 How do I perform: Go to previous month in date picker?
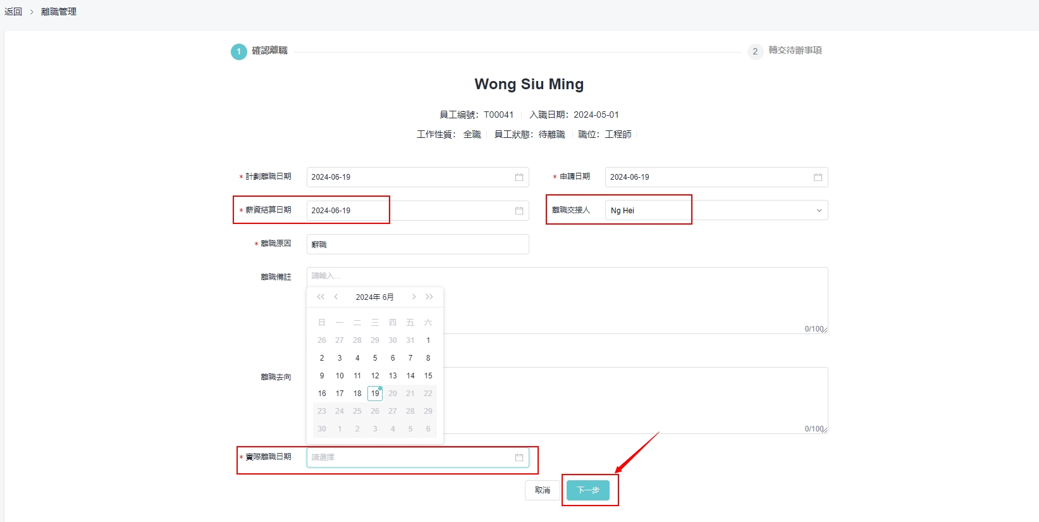[336, 297]
